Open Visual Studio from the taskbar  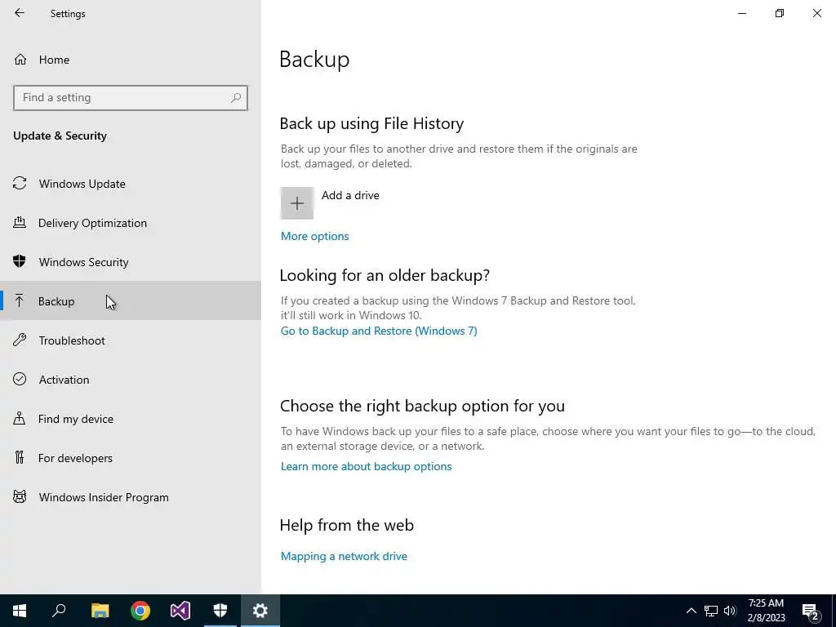(x=180, y=611)
